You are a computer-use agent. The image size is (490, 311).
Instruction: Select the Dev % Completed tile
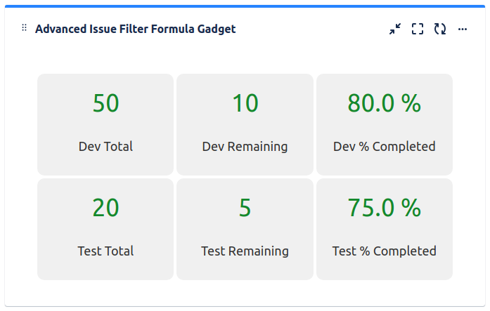pos(384,125)
